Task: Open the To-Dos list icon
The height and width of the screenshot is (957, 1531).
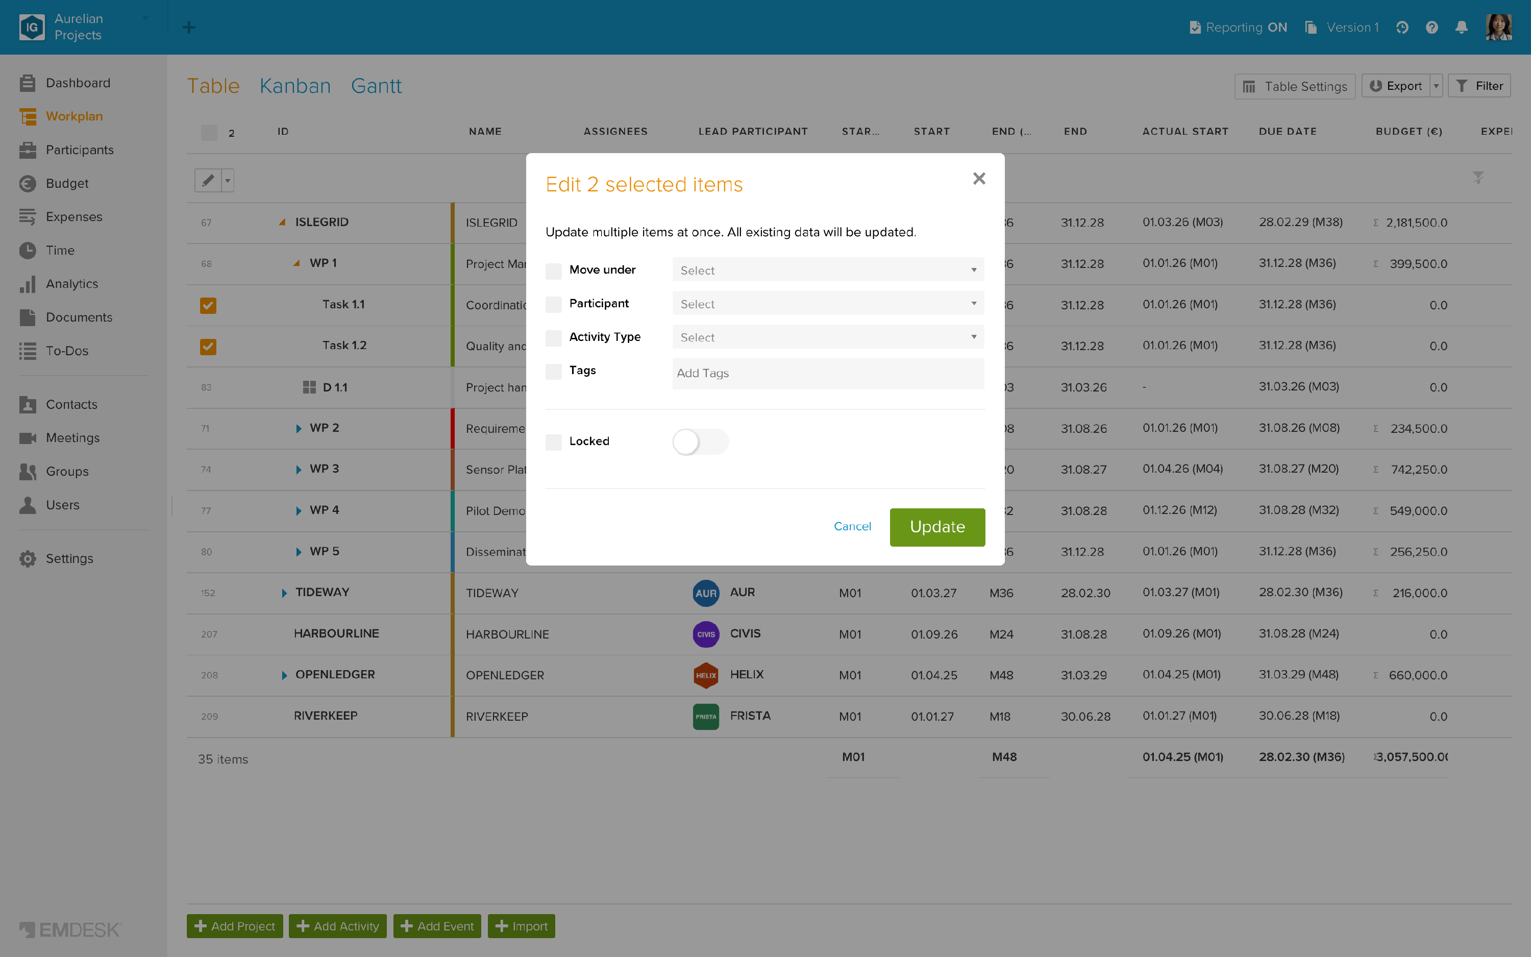Action: pyautogui.click(x=27, y=351)
